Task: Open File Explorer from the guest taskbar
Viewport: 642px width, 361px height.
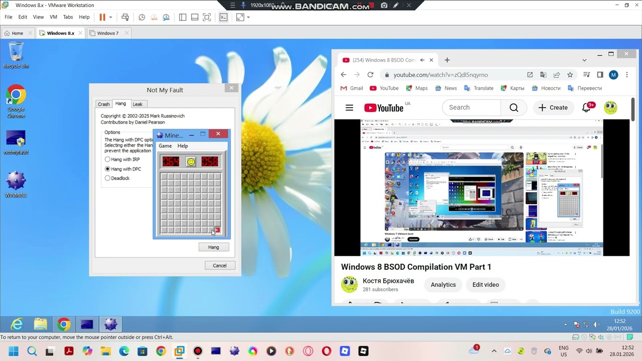Action: pos(40,324)
